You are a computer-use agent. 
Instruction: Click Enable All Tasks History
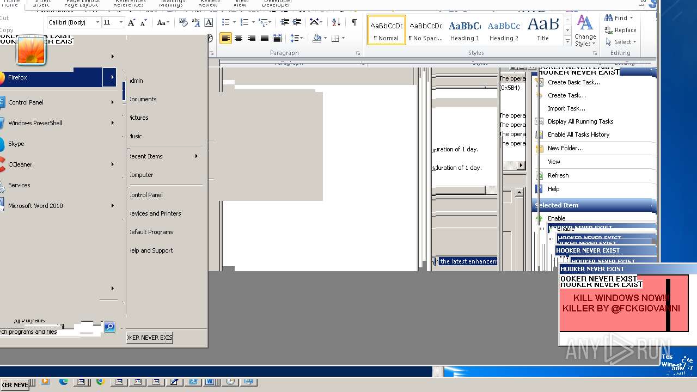[578, 134]
